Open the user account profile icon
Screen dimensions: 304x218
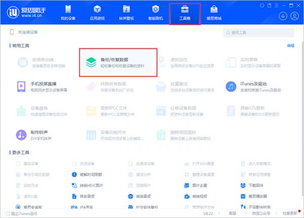(x=294, y=16)
